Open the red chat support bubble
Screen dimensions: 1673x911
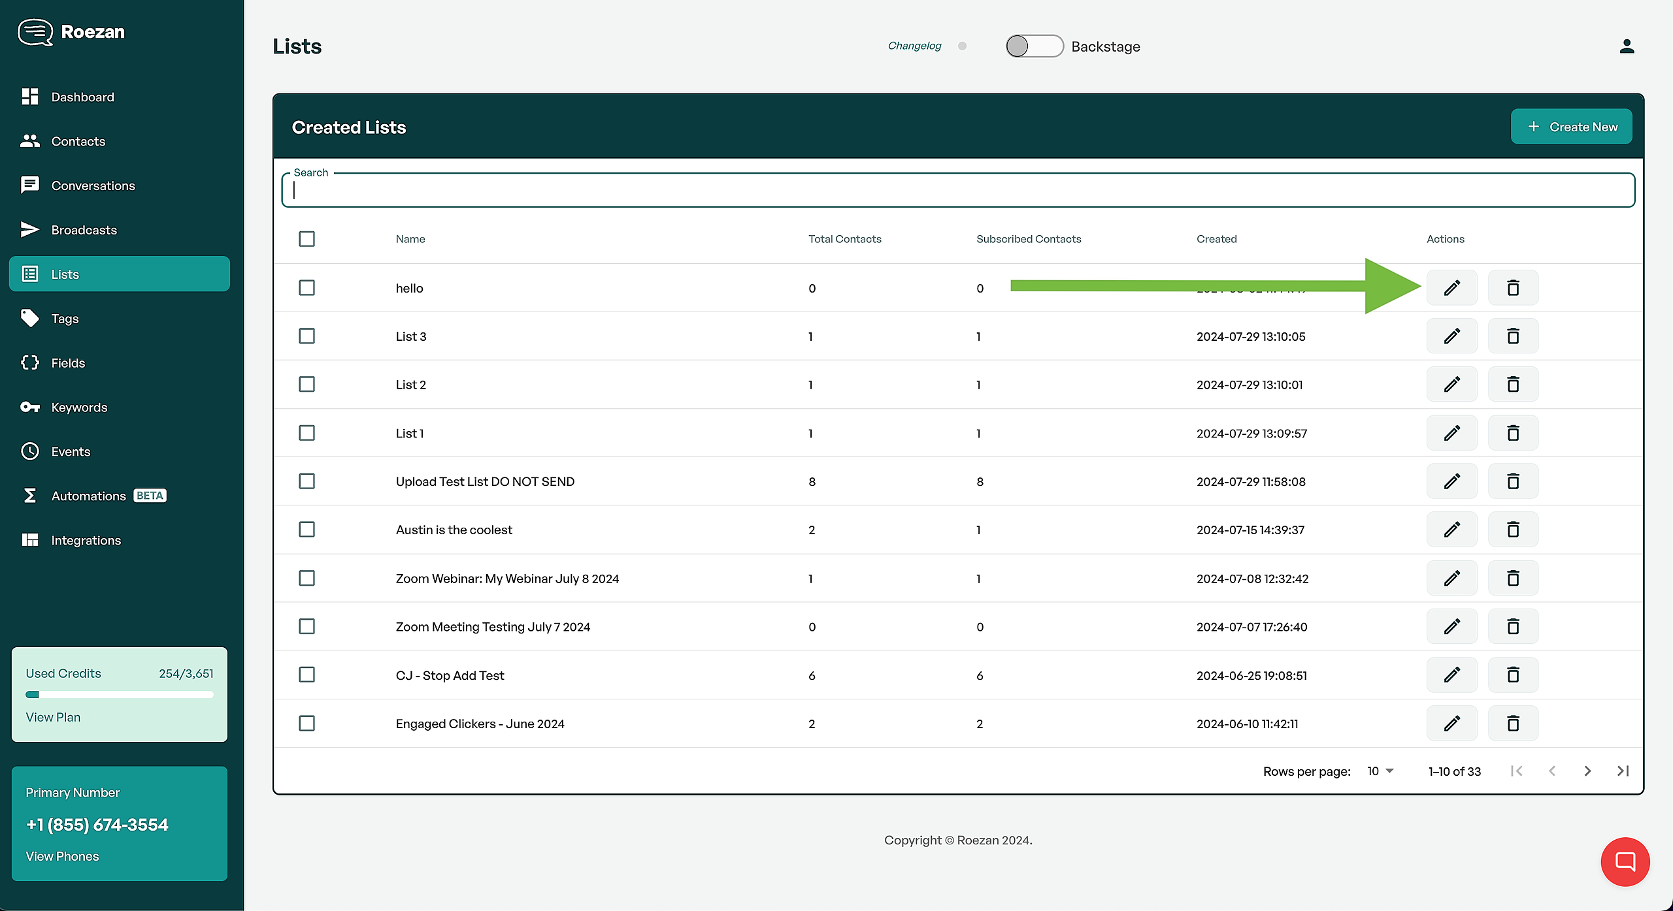[x=1625, y=861]
